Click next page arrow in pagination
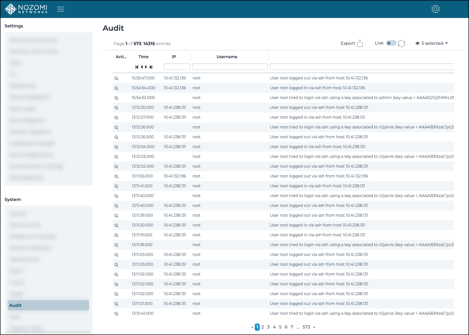Image resolution: width=469 pixels, height=335 pixels. (x=314, y=327)
